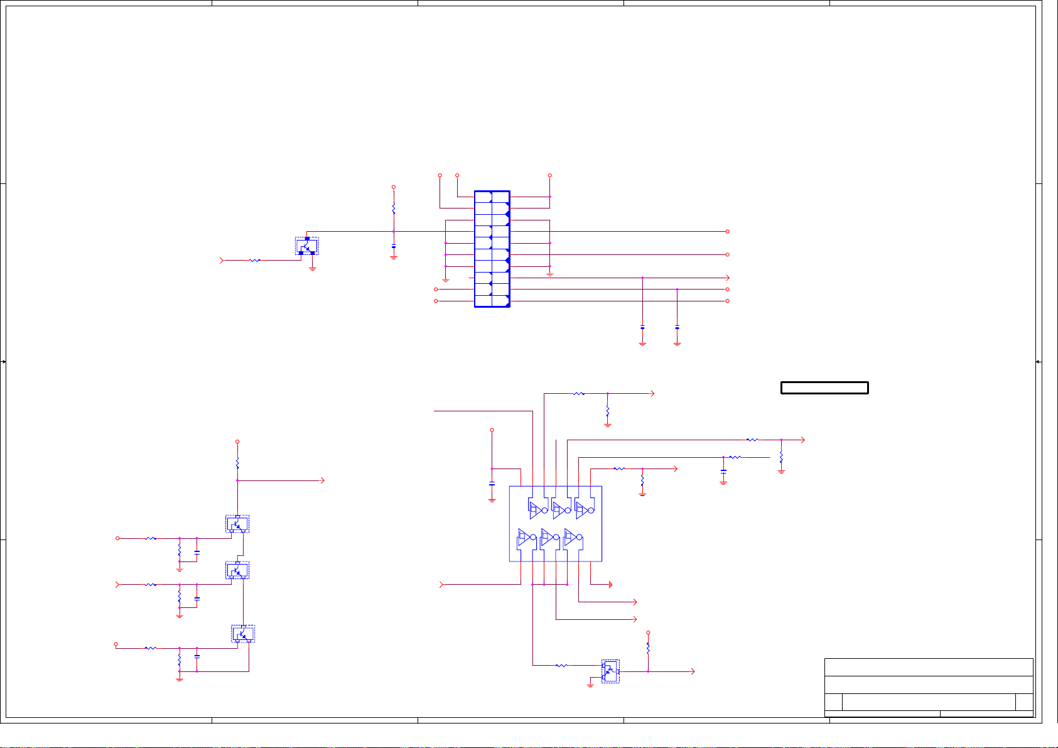Select the capacitor left of inverter IC
This screenshot has width=1058, height=748.
pos(492,484)
